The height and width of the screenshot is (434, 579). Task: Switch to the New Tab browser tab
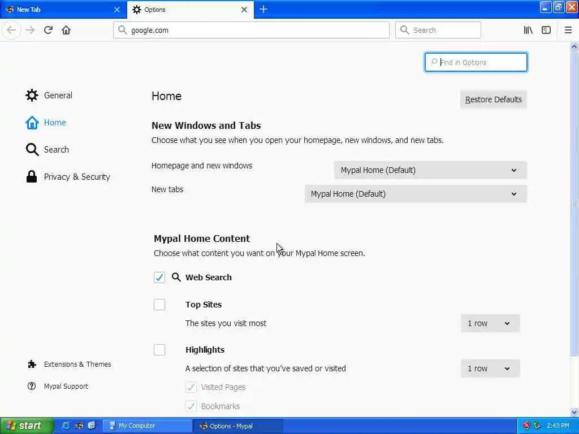[63, 10]
